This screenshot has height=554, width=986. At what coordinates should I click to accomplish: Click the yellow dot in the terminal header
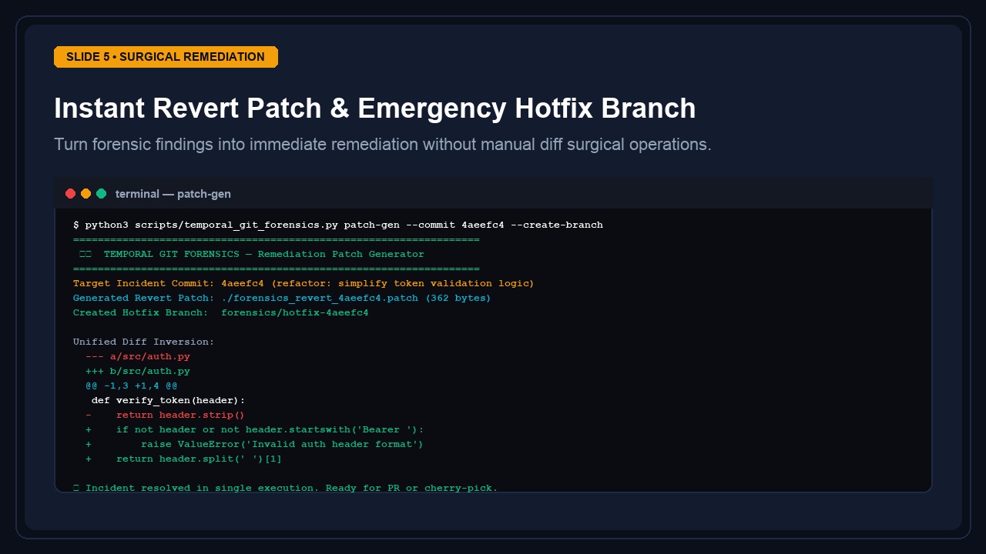(x=86, y=194)
